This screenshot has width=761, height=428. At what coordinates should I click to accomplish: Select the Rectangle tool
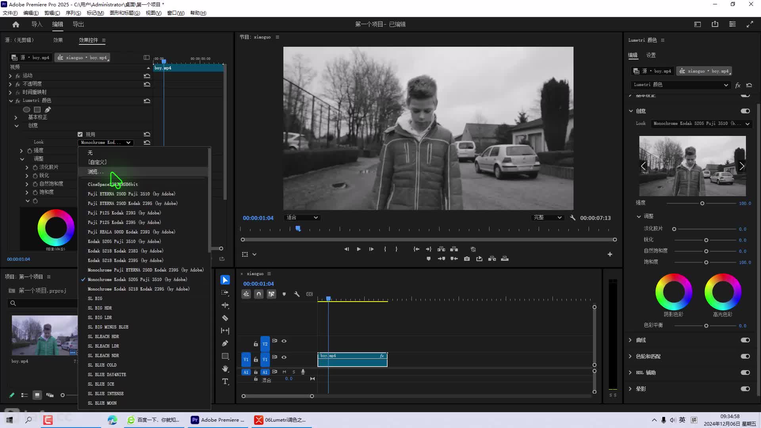coord(225,356)
